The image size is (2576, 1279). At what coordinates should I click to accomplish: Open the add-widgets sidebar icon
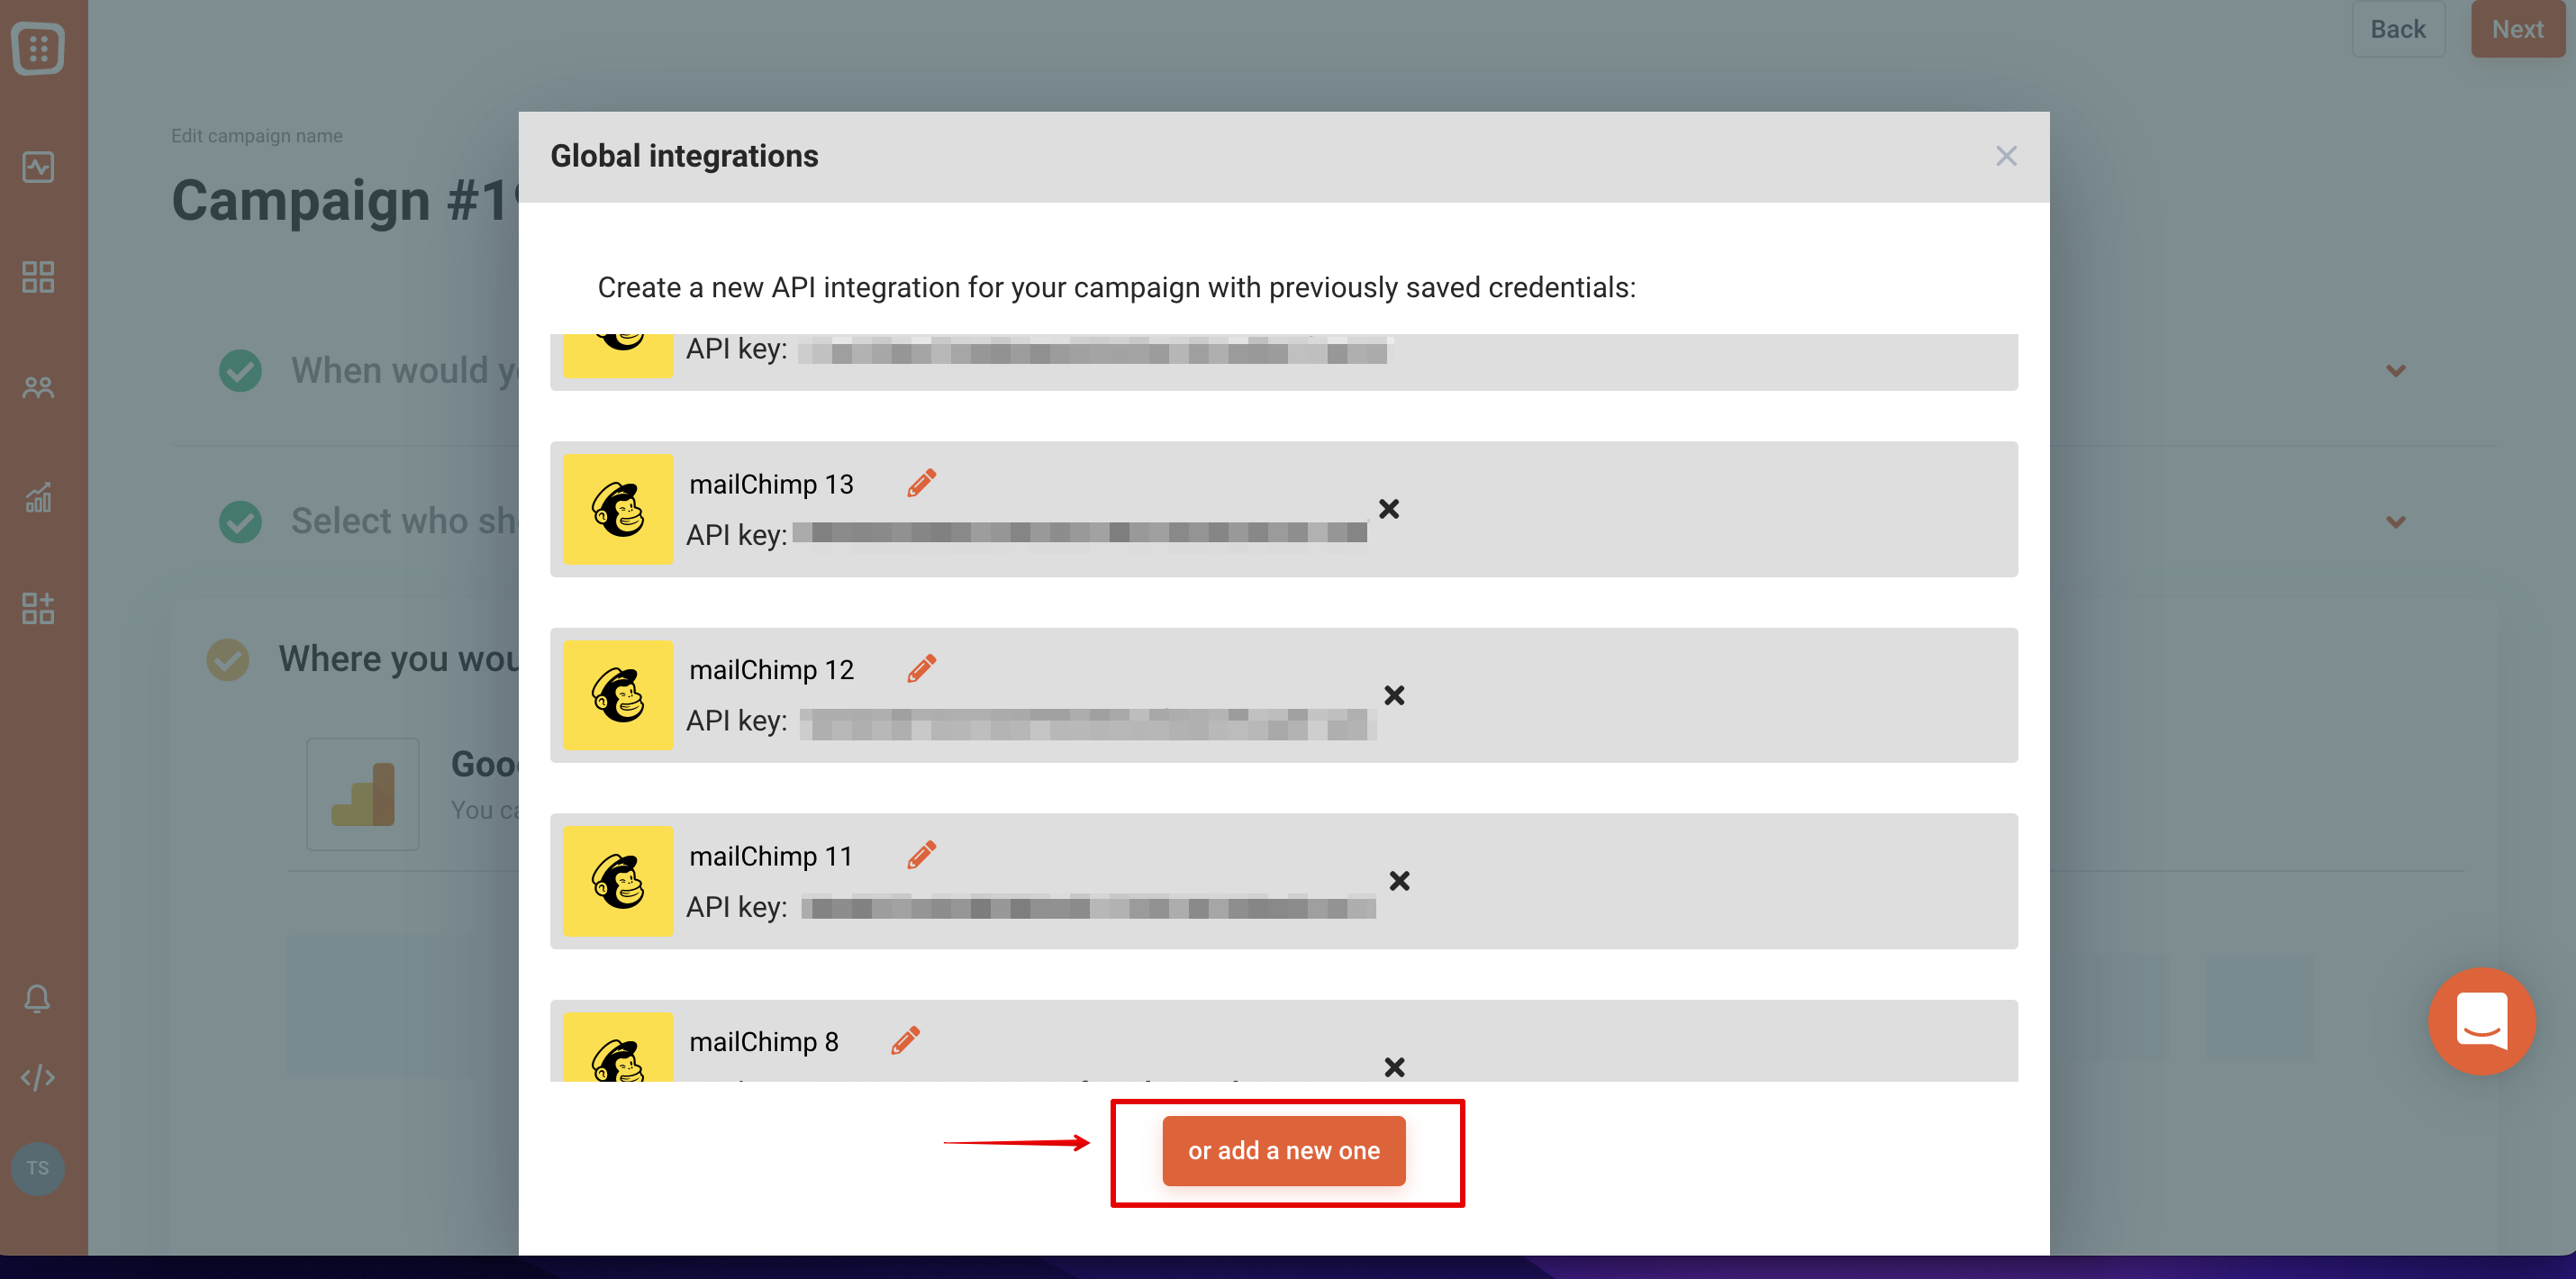(x=38, y=607)
